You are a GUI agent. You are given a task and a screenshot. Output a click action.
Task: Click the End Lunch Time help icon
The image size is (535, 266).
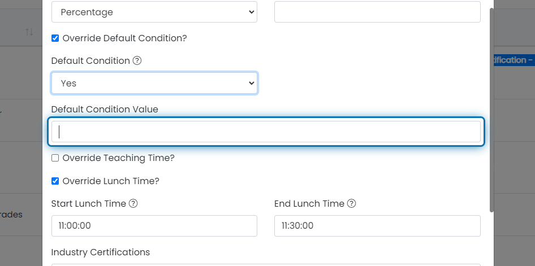click(x=351, y=204)
